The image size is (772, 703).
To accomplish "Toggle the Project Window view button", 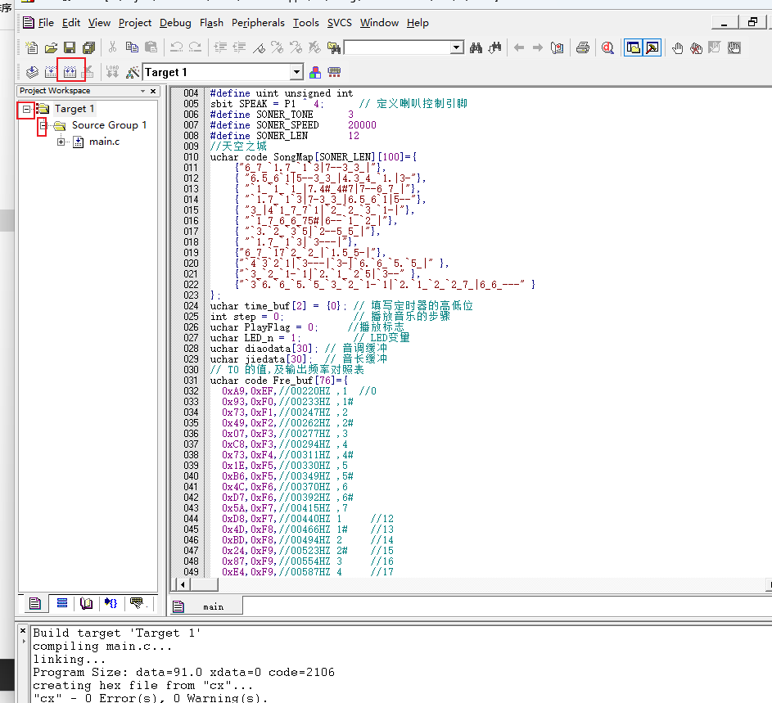I will click(x=633, y=47).
